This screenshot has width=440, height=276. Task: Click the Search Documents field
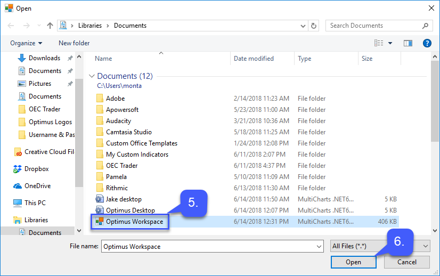379,26
